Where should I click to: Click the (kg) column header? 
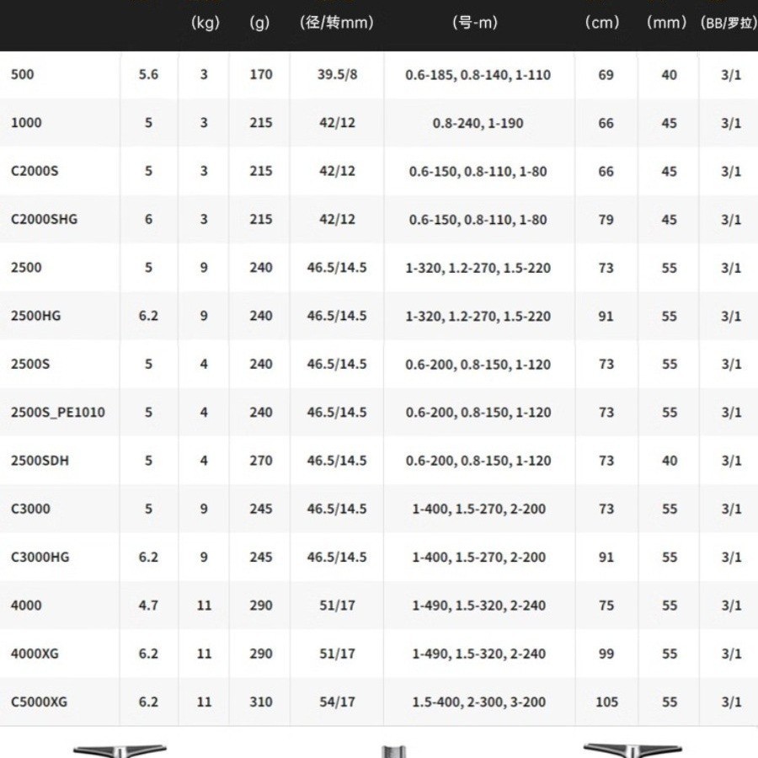(205, 24)
